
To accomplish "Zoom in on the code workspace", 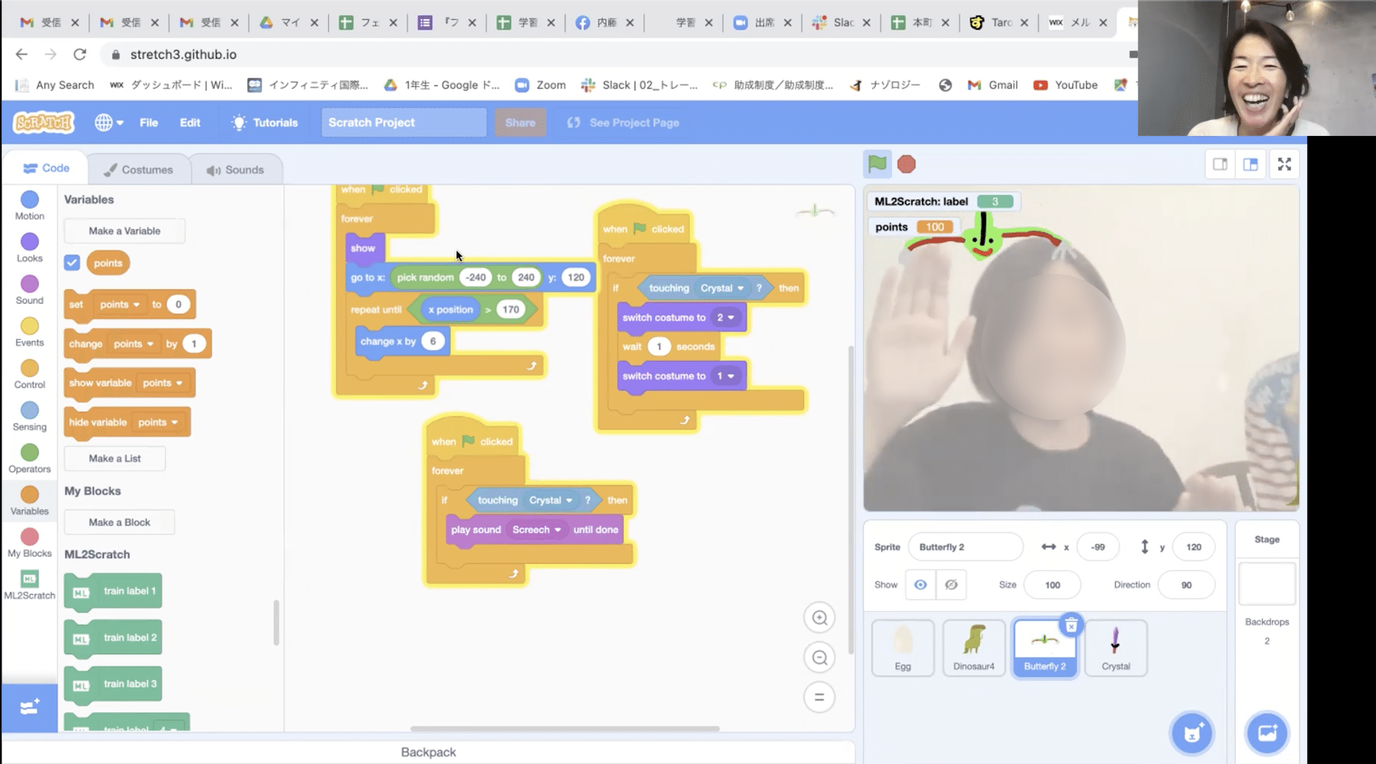I will click(820, 617).
